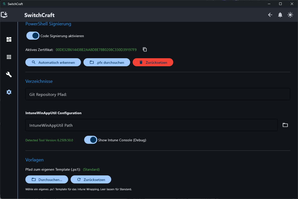Close the SwitchCraft window
Screen dimensions: 298x199
292,4
